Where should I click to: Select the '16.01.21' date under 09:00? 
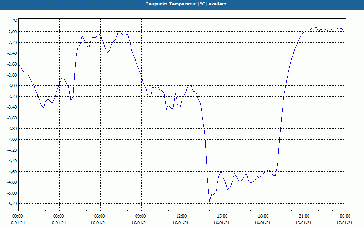click(x=140, y=223)
